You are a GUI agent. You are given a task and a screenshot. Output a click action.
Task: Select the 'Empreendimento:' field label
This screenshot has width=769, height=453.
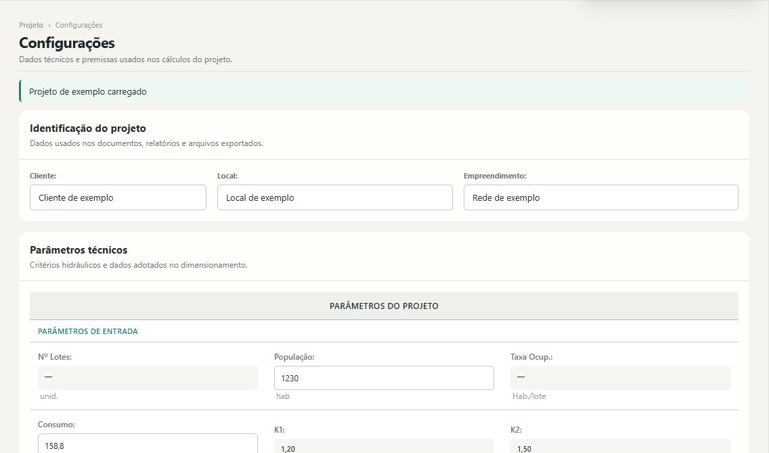point(495,176)
